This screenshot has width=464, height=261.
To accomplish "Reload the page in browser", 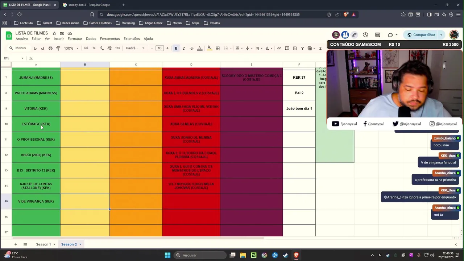I will 19,14.
